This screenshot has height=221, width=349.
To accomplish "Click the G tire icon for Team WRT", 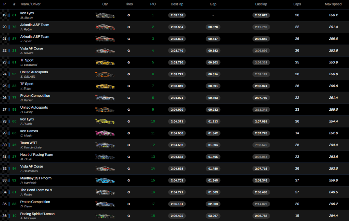I will click(x=128, y=145).
